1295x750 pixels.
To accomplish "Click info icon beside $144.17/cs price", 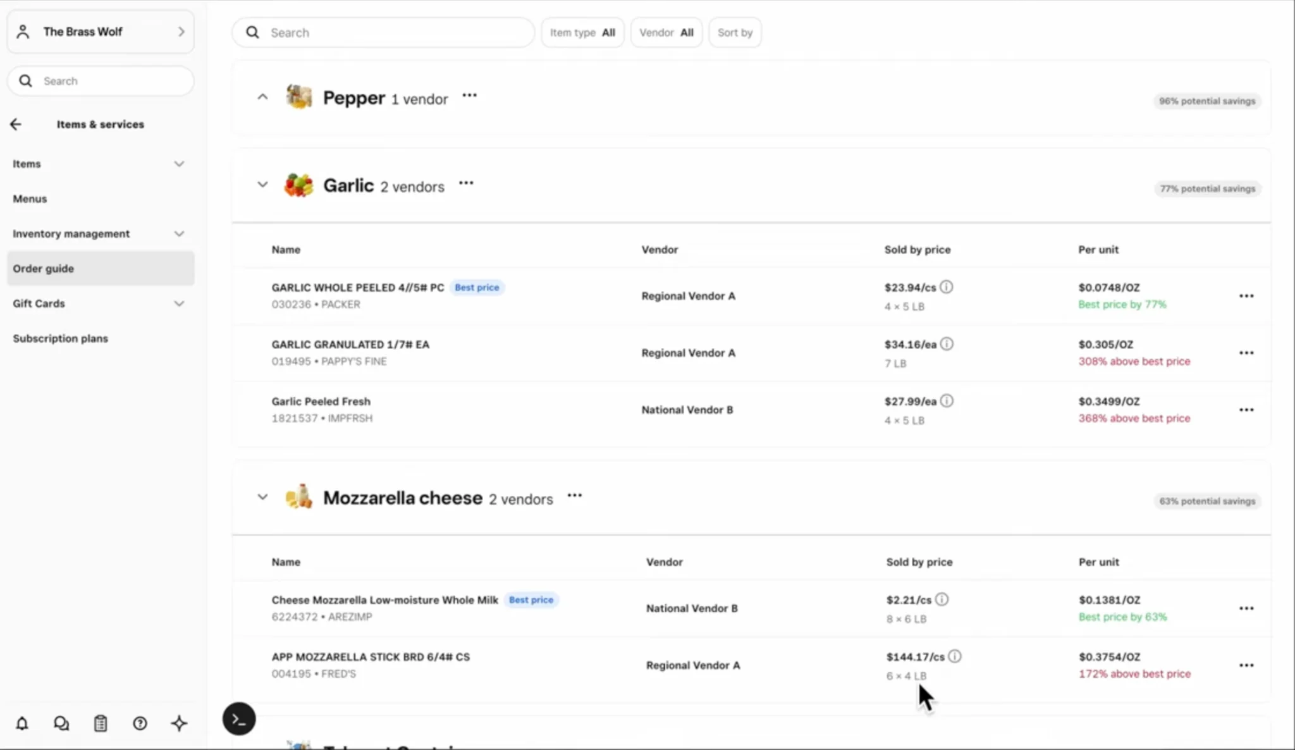I will tap(955, 656).
